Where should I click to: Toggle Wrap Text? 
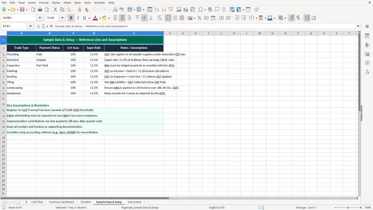(160, 18)
